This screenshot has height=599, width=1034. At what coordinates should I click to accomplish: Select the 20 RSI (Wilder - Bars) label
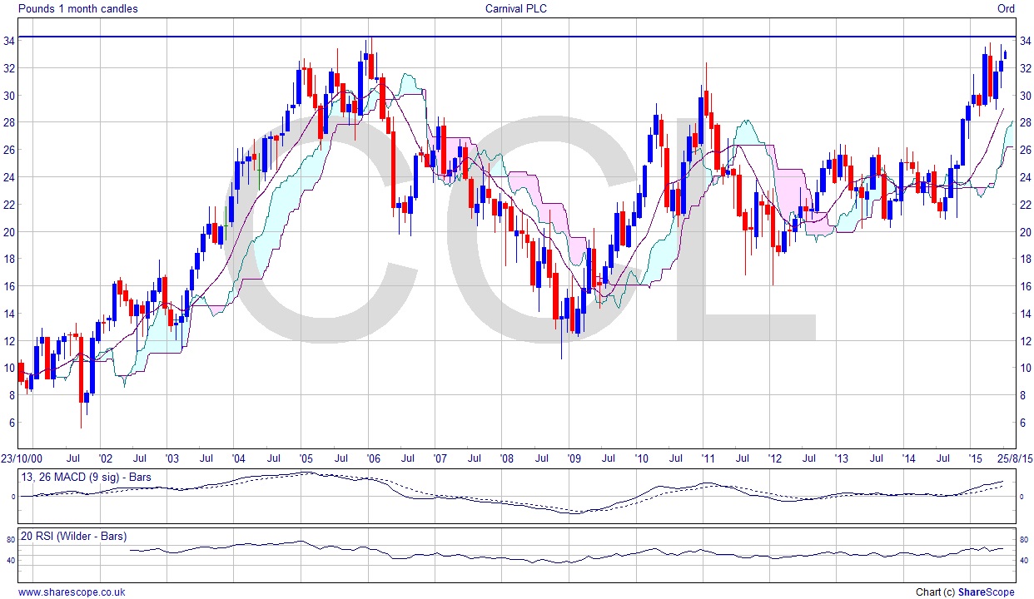click(76, 536)
